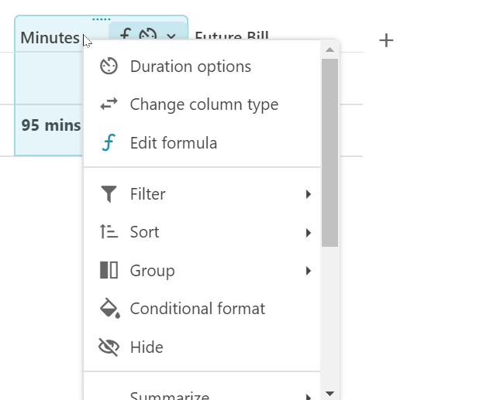
Task: Expand the Sort submenu arrow
Action: [309, 232]
